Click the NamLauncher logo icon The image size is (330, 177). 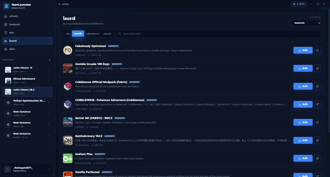click(x=6, y=6)
